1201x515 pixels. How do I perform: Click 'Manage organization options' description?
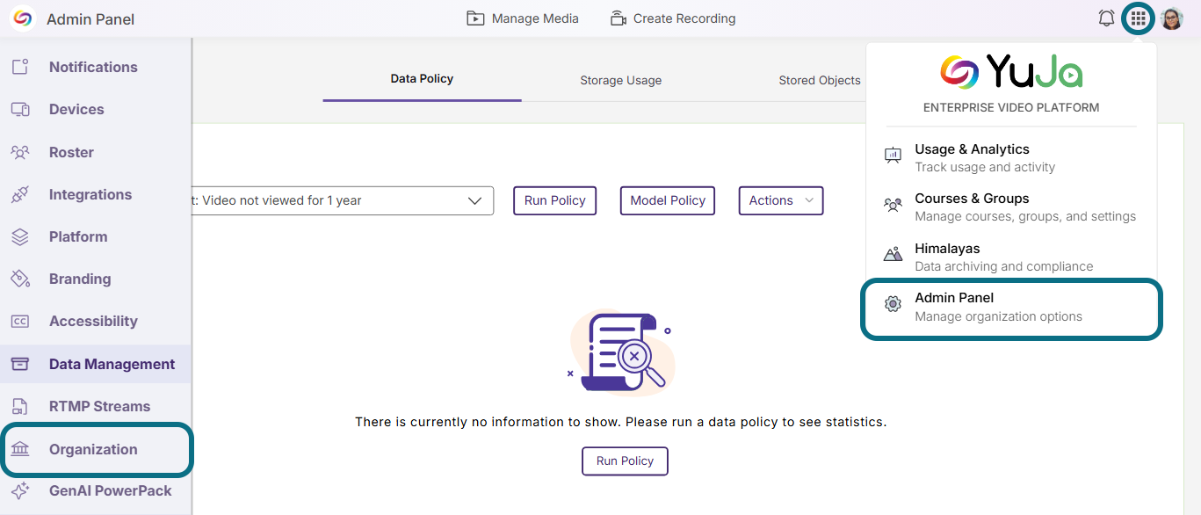point(998,316)
